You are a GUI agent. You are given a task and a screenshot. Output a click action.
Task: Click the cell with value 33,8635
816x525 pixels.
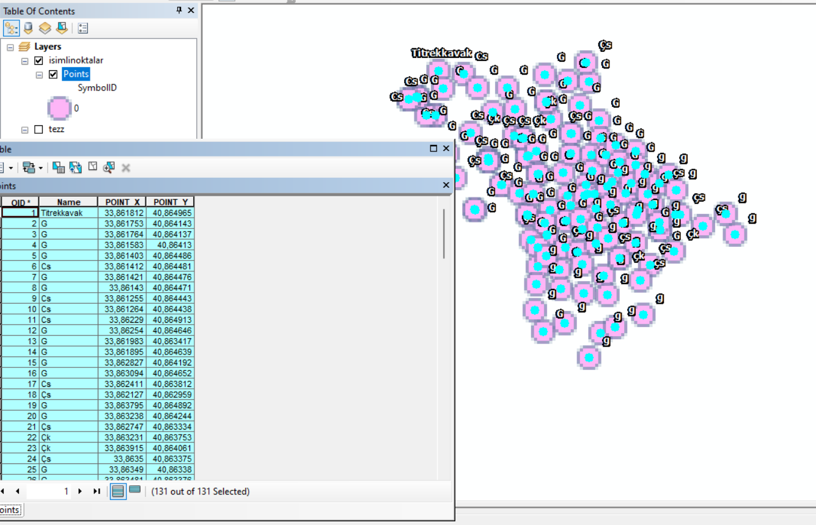[x=122, y=459]
